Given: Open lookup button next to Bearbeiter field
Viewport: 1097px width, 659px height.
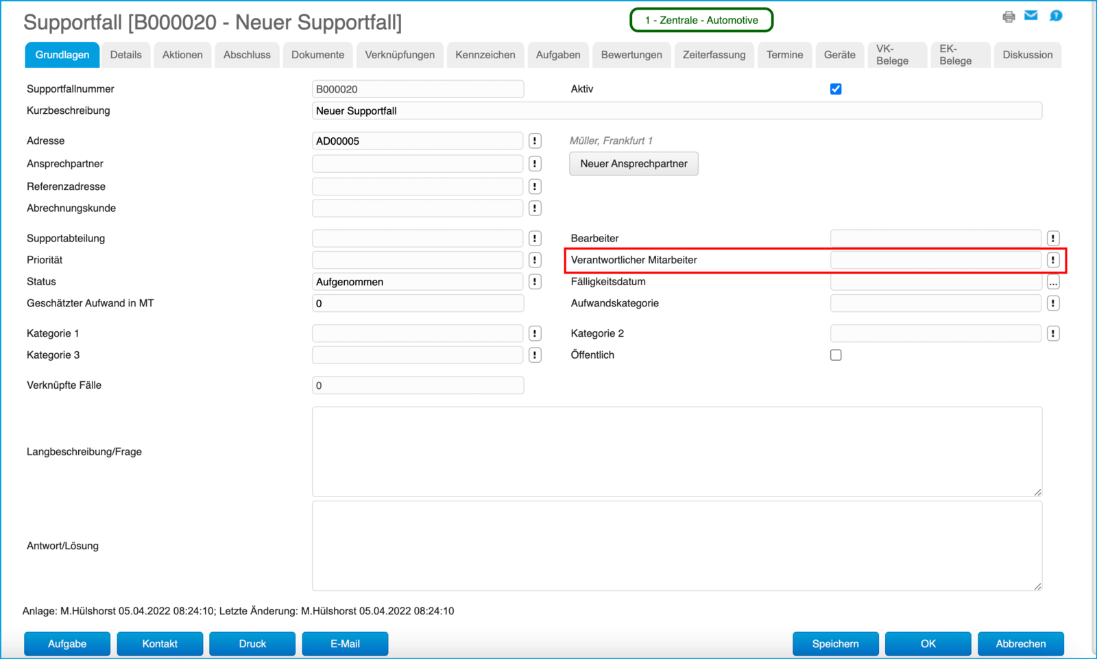Looking at the screenshot, I should coord(1053,239).
